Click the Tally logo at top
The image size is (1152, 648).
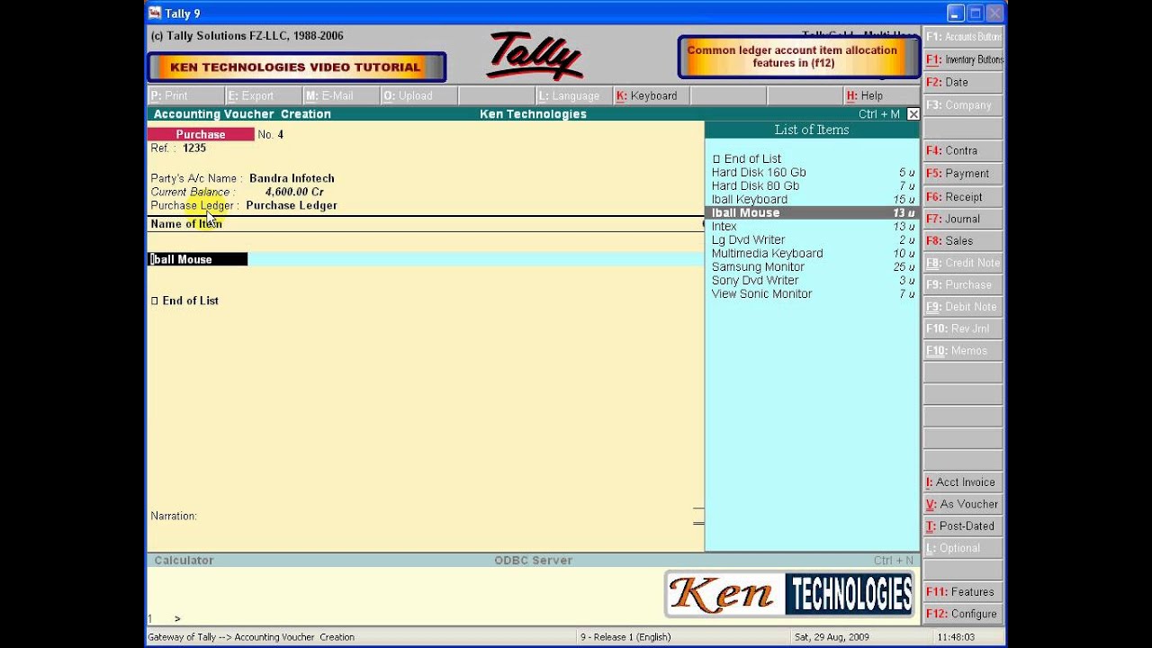tap(535, 56)
